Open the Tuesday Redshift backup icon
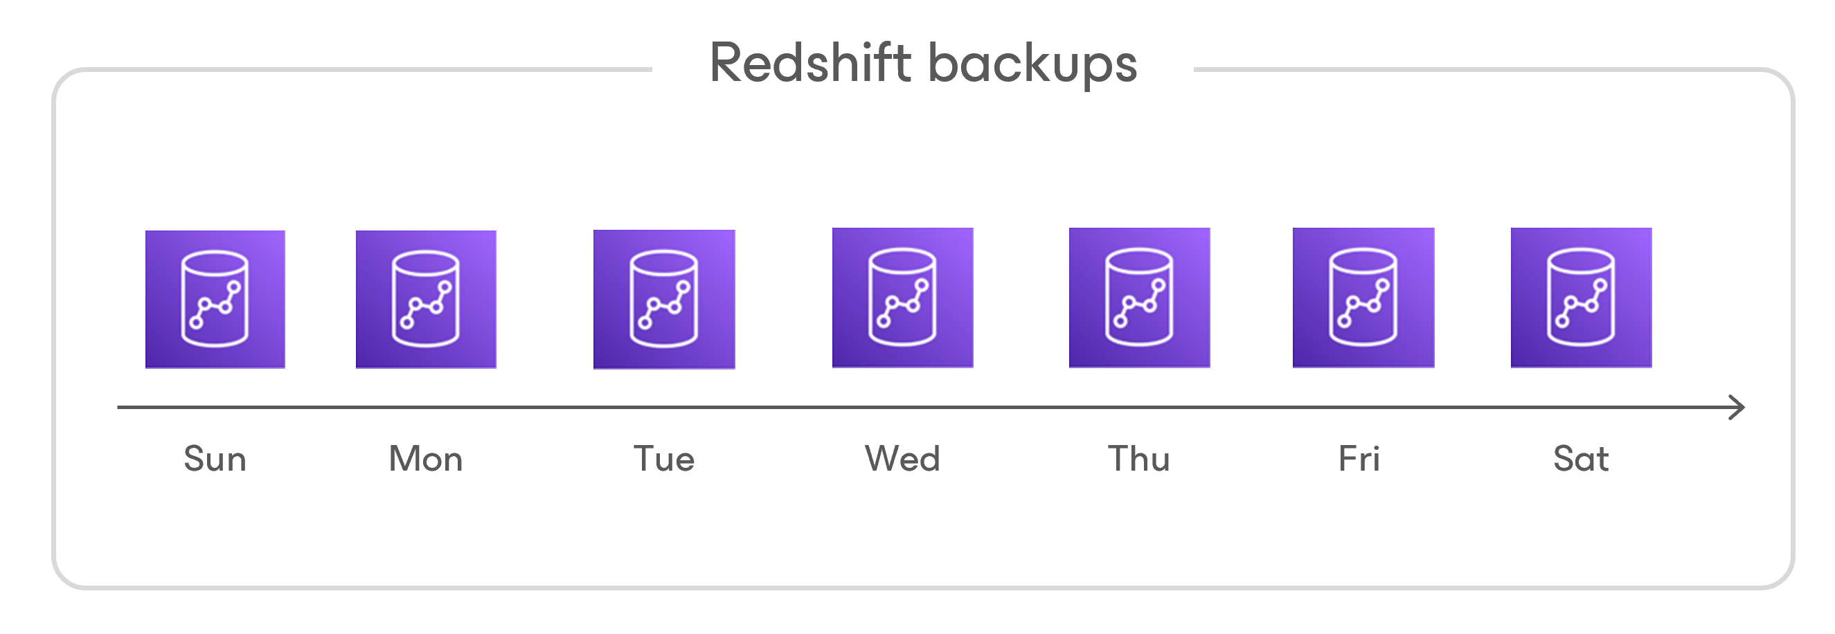1835x634 pixels. (x=664, y=299)
